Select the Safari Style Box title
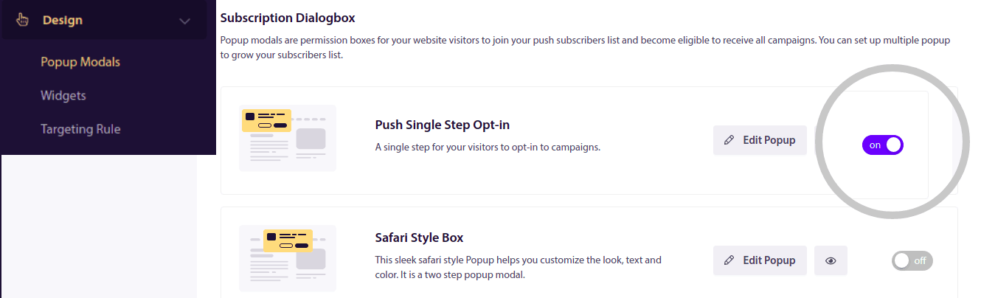Image resolution: width=981 pixels, height=298 pixels. pos(419,238)
